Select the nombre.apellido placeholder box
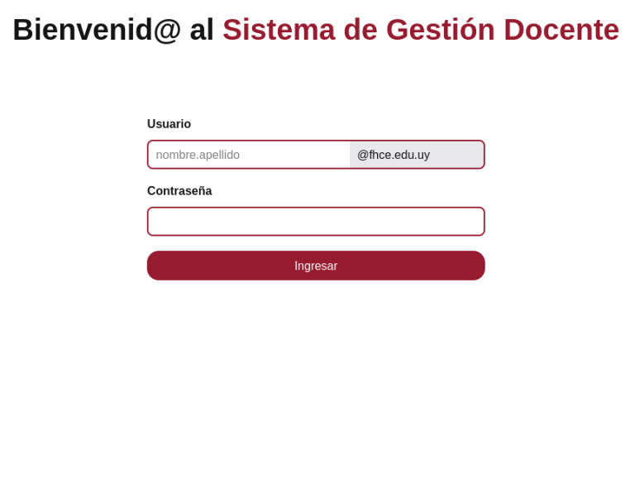 tap(249, 155)
